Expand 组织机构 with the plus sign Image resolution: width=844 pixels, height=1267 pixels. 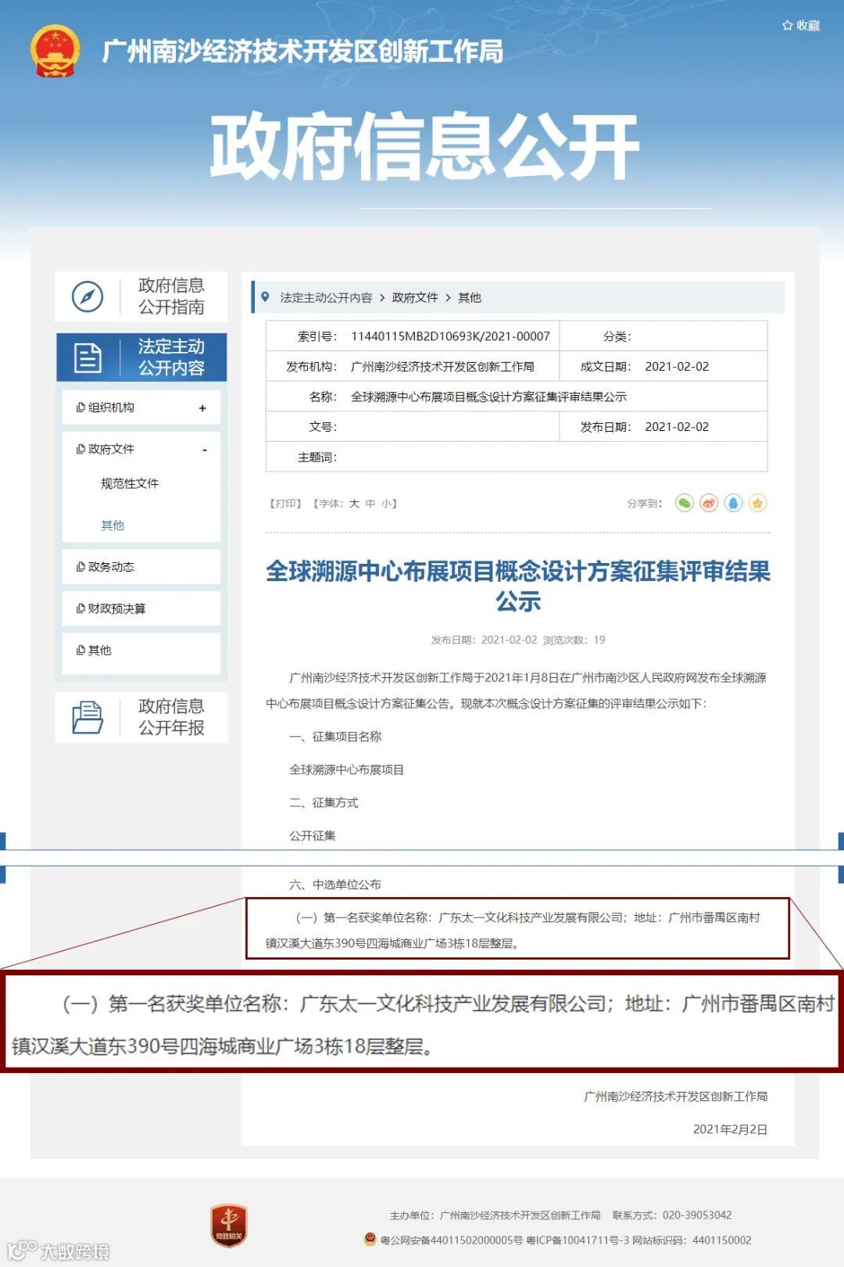202,408
